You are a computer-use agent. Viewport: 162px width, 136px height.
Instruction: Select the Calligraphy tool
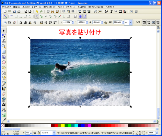4,89
